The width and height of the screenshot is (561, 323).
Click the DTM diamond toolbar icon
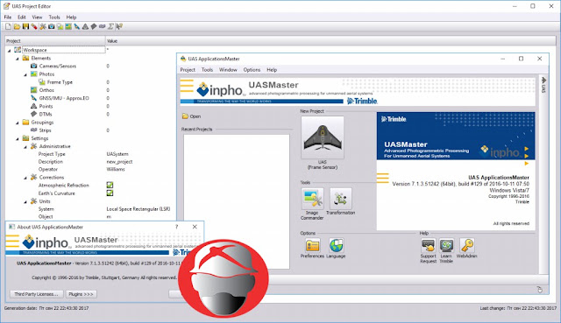point(94,26)
